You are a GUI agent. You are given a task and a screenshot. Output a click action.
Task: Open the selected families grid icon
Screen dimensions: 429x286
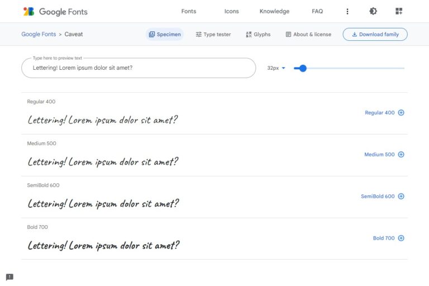click(398, 11)
